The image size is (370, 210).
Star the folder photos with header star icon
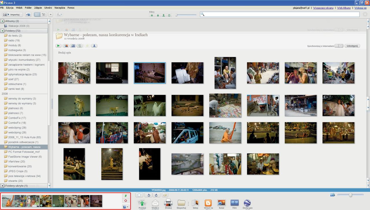pos(87,46)
